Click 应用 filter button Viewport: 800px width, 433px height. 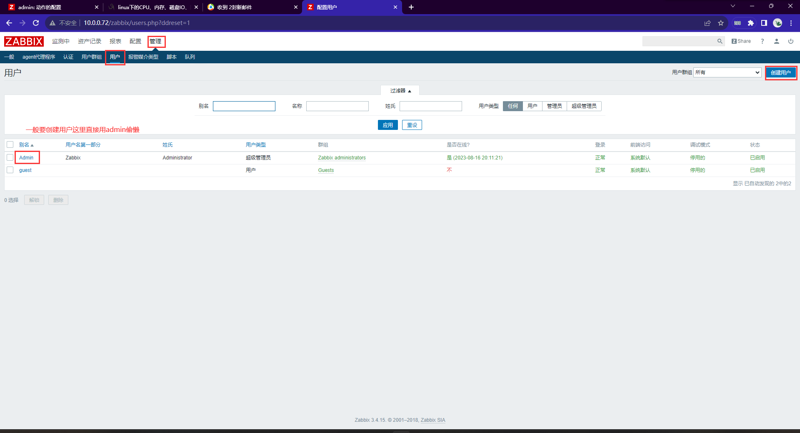(388, 125)
